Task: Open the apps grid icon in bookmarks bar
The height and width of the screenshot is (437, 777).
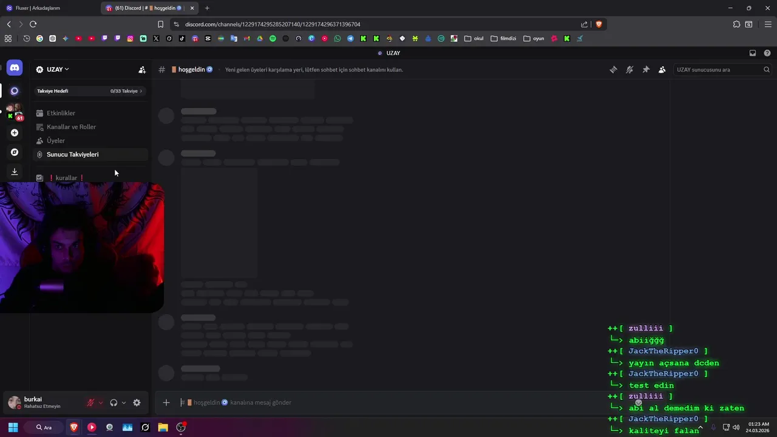Action: point(8,38)
